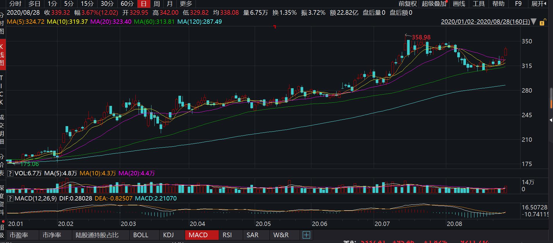Switch to the 周 weekly period
The width and height of the screenshot is (553, 243).
[157, 4]
